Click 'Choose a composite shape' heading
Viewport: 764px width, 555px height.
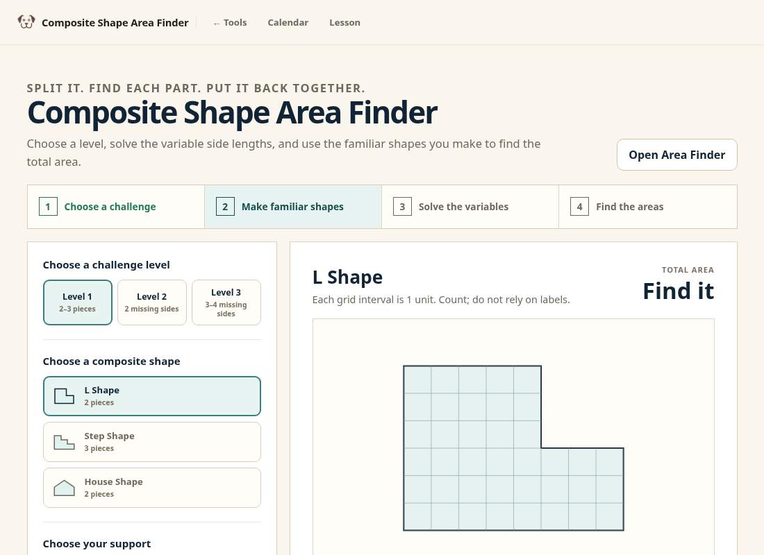point(112,361)
